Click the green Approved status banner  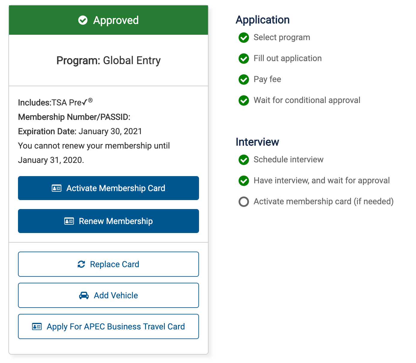pyautogui.click(x=108, y=20)
